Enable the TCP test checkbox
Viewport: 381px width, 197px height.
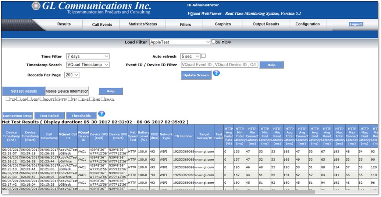(x=8, y=99)
